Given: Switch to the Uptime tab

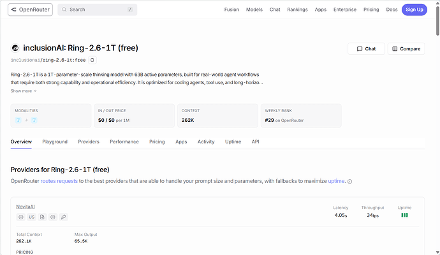Looking at the screenshot, I should pos(233,142).
